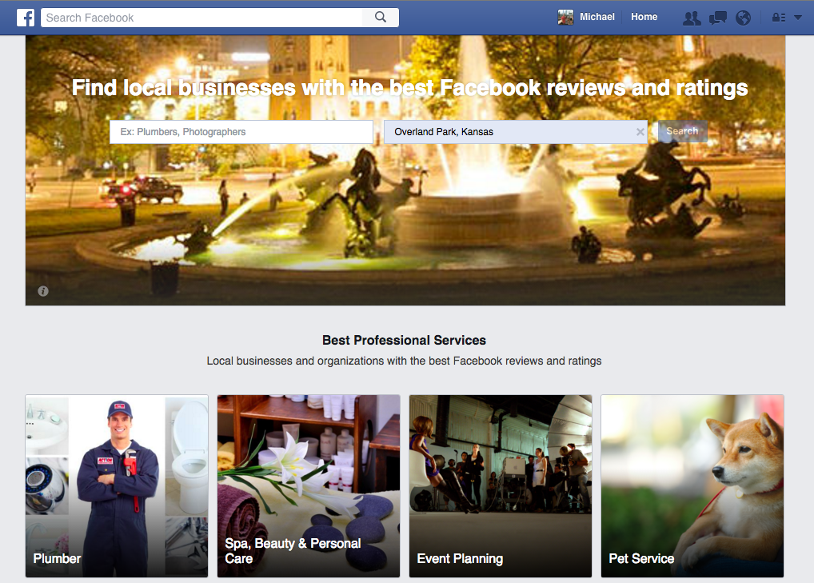Click the info icon on cover photo
The image size is (814, 583).
point(43,291)
